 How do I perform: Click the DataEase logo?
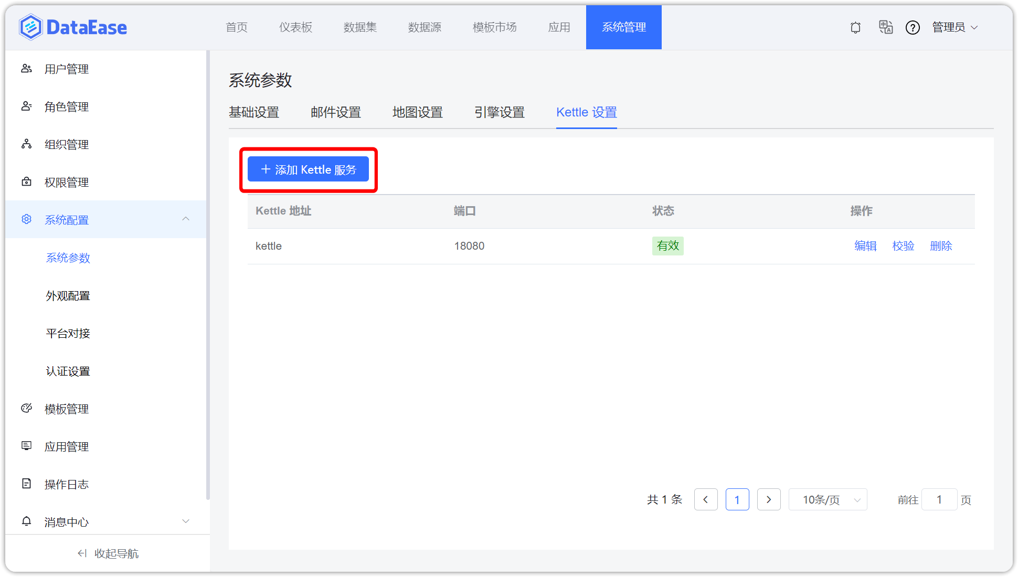click(x=72, y=27)
